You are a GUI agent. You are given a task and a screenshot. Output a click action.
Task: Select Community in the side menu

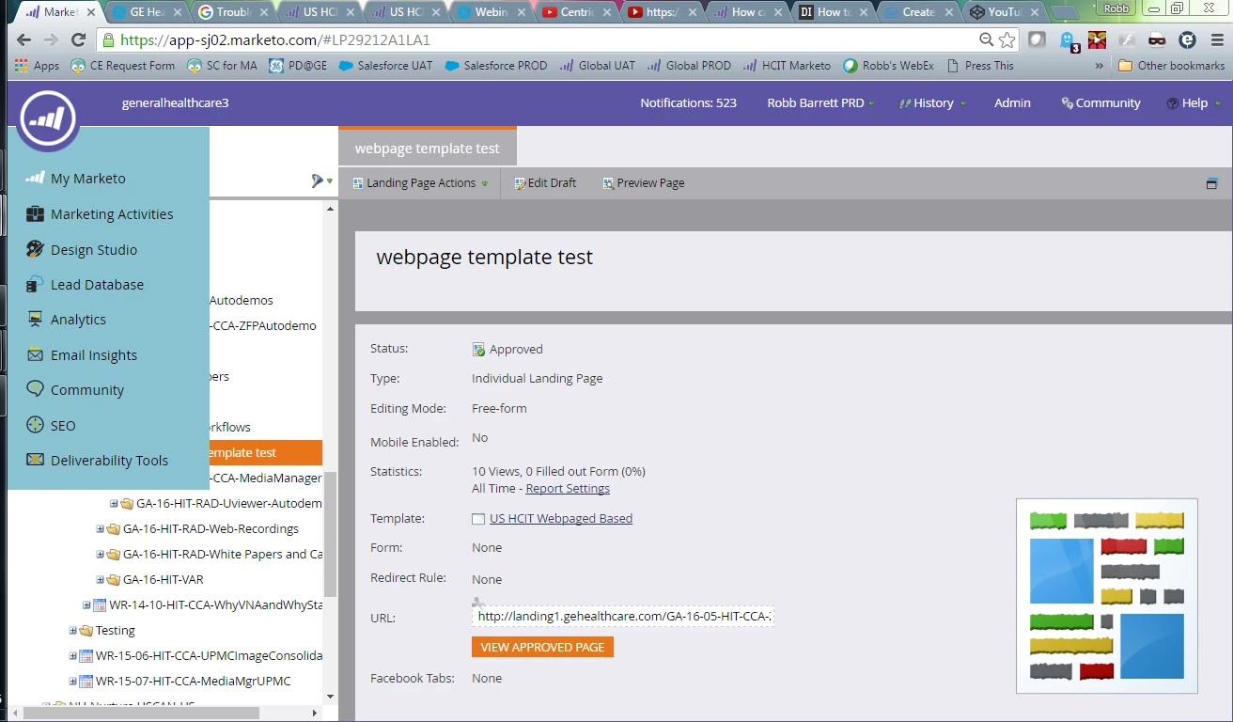point(87,390)
